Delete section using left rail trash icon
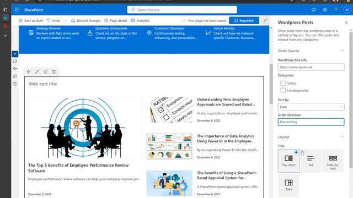This screenshot has height=198, width=353. coord(15,84)
